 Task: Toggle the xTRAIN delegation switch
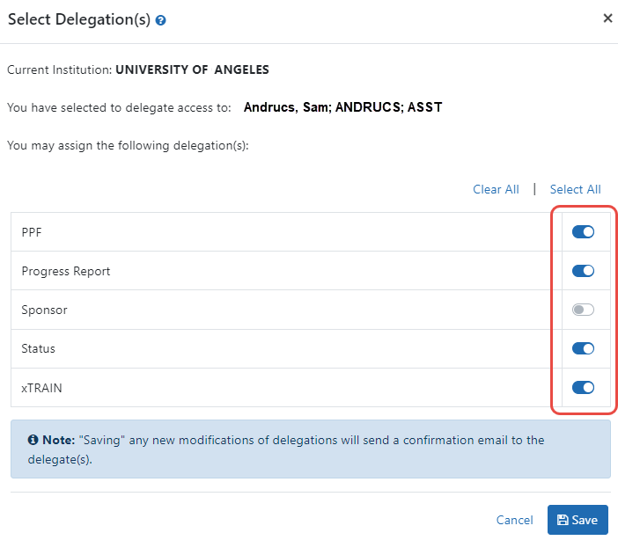583,387
